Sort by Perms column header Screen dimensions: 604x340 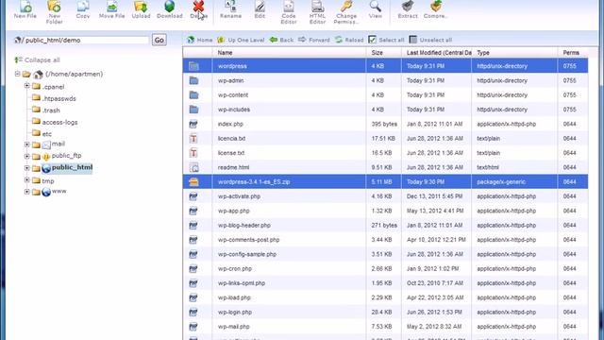[x=573, y=53]
